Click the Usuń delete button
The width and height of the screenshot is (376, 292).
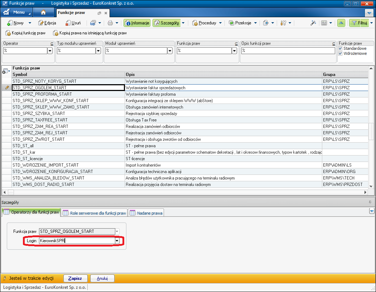coord(73,23)
